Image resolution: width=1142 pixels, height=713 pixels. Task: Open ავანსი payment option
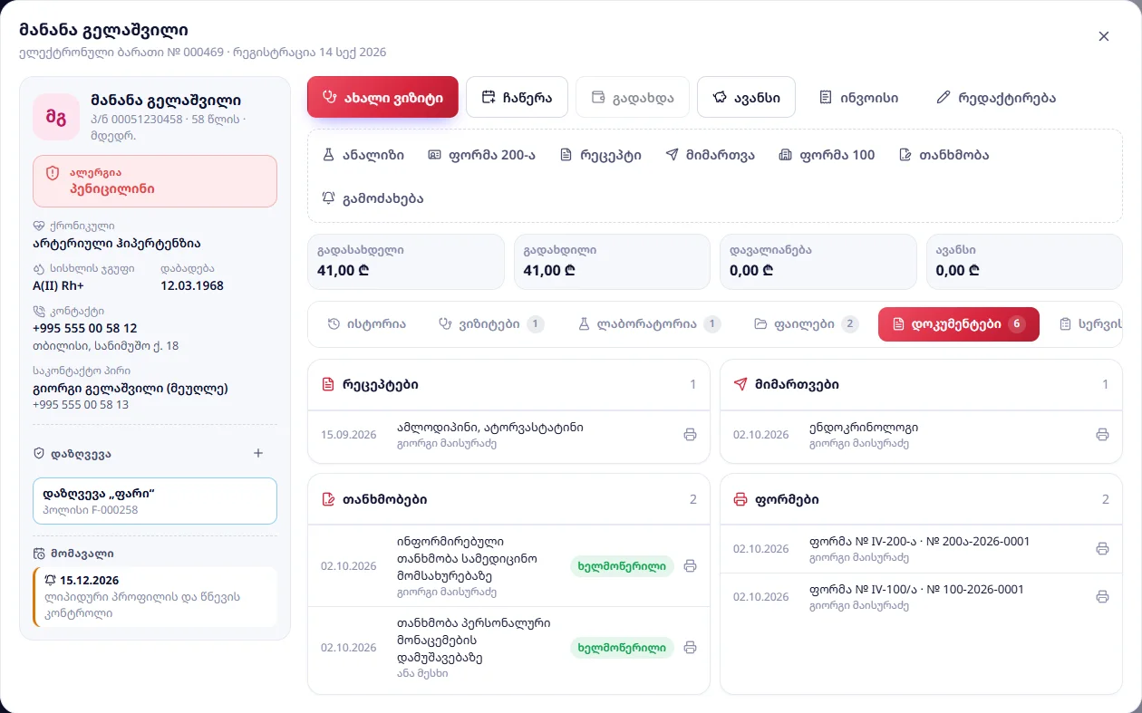pyautogui.click(x=746, y=97)
